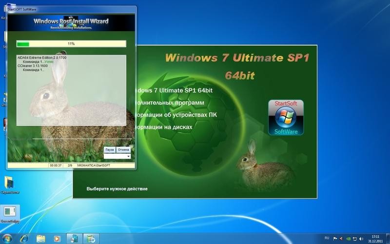Click the RU language indicator
This screenshot has width=390, height=244.
point(327,238)
